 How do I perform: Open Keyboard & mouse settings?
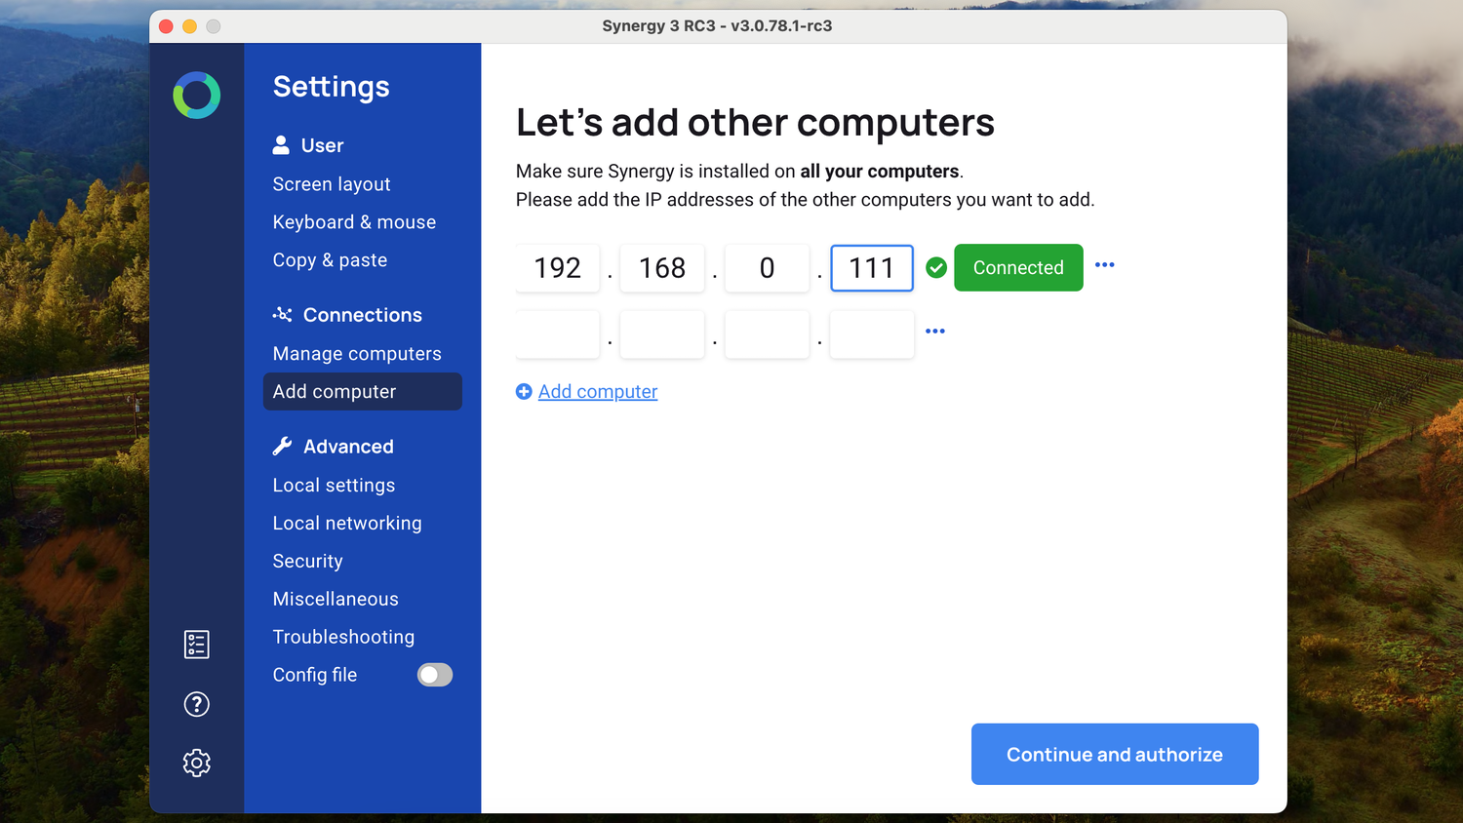coord(354,222)
